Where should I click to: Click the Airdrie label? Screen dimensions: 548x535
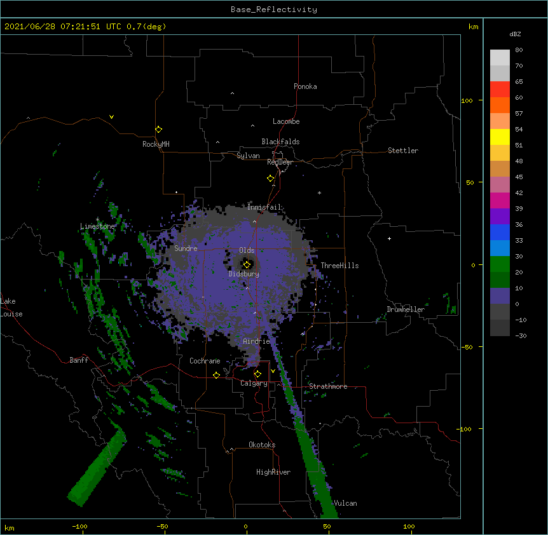pyautogui.click(x=257, y=341)
